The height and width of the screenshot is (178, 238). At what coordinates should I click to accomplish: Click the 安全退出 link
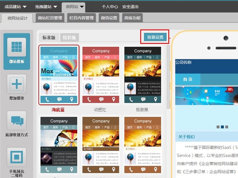[131, 6]
